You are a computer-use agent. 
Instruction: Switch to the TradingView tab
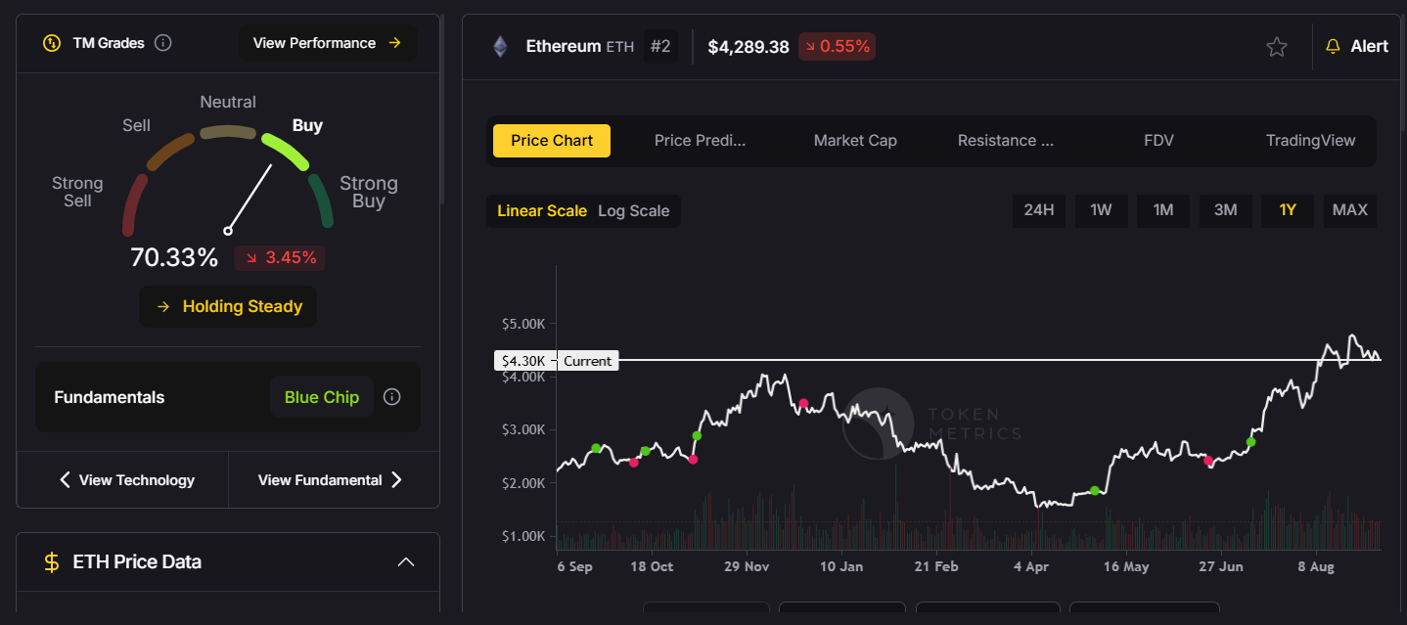(1311, 141)
